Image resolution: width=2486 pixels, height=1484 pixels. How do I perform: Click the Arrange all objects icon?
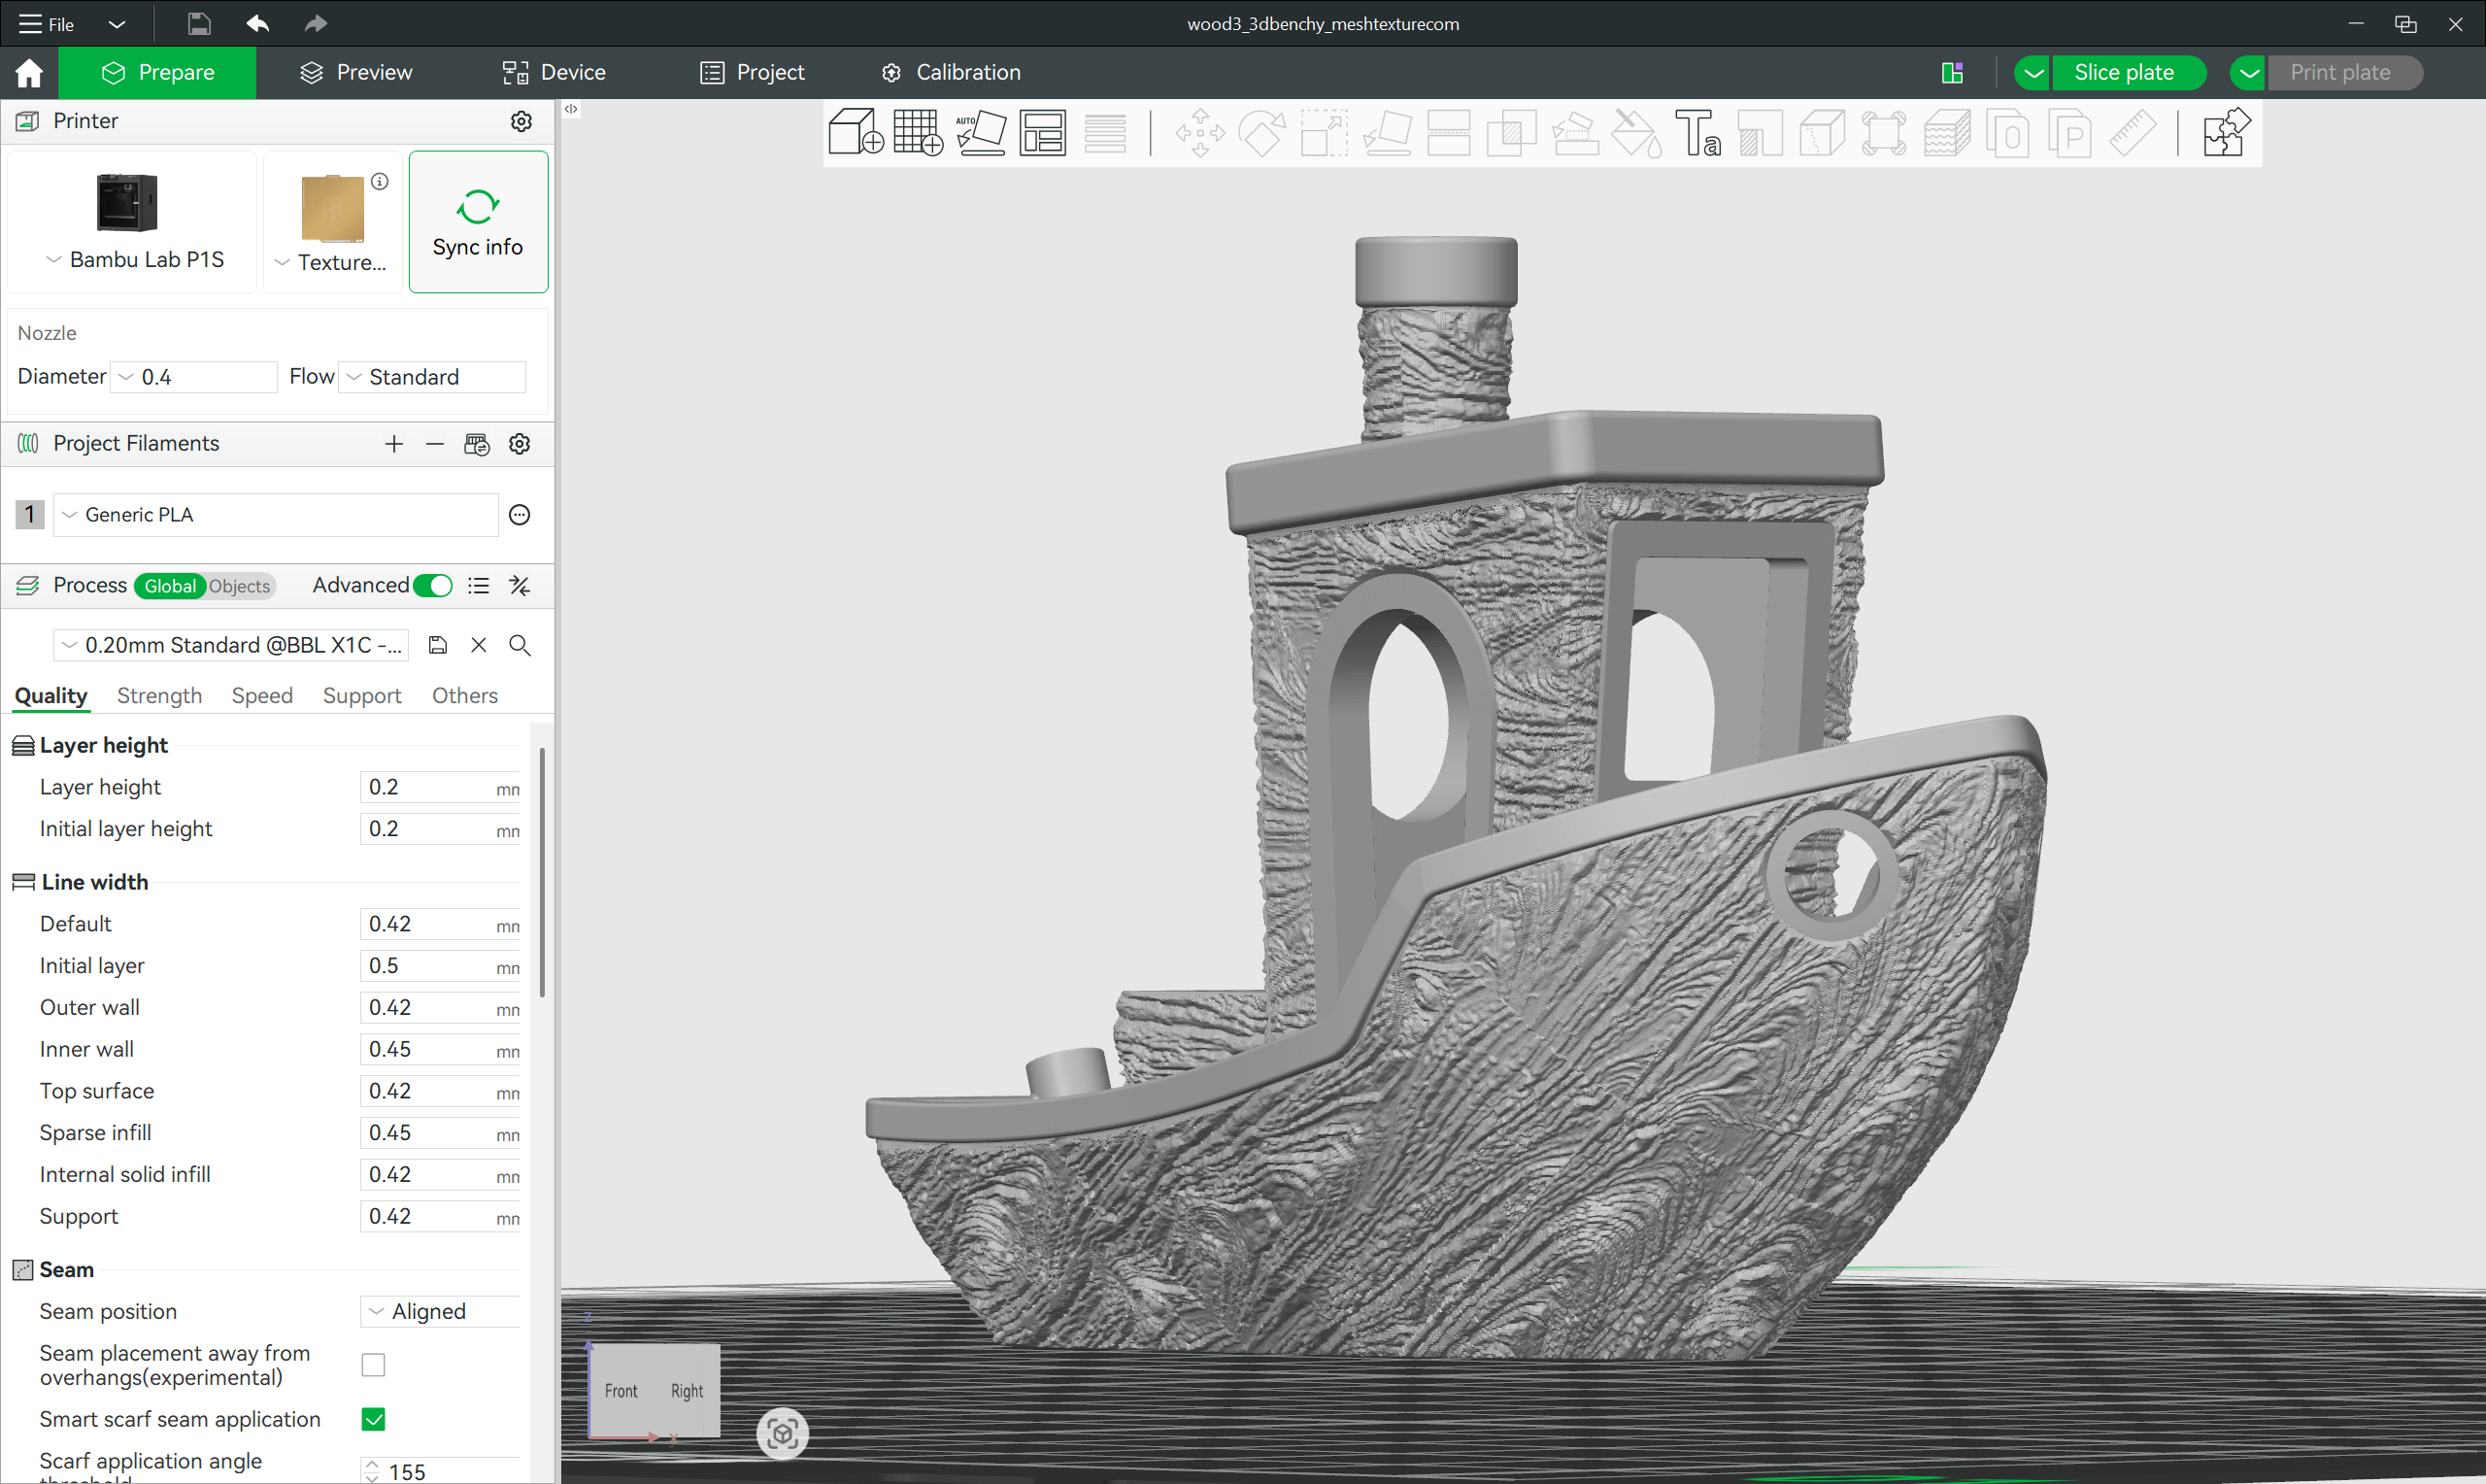click(1043, 133)
